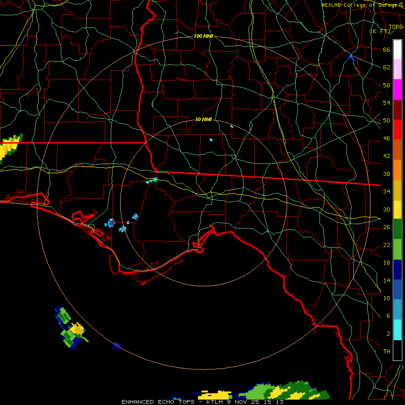Viewport: 405px width, 405px height.
Task: Click the dark red 50-54 kft swatch in the color scale
Action: click(x=397, y=109)
